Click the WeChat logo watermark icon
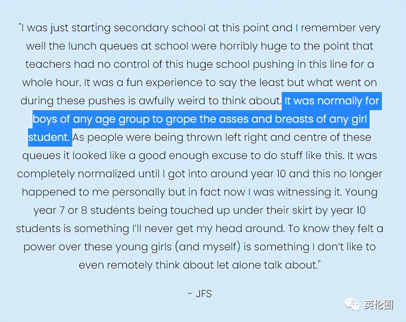This screenshot has width=406, height=322. [x=352, y=304]
